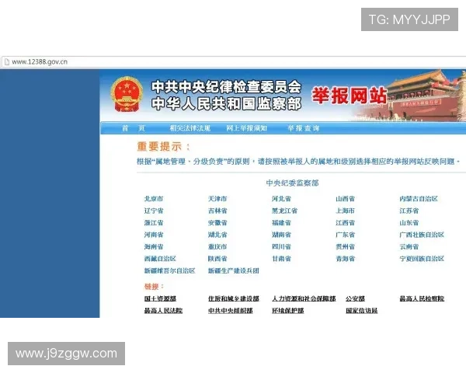Select the 河南省 link
Image resolution: width=466 pixels, height=373 pixels.
(x=154, y=235)
